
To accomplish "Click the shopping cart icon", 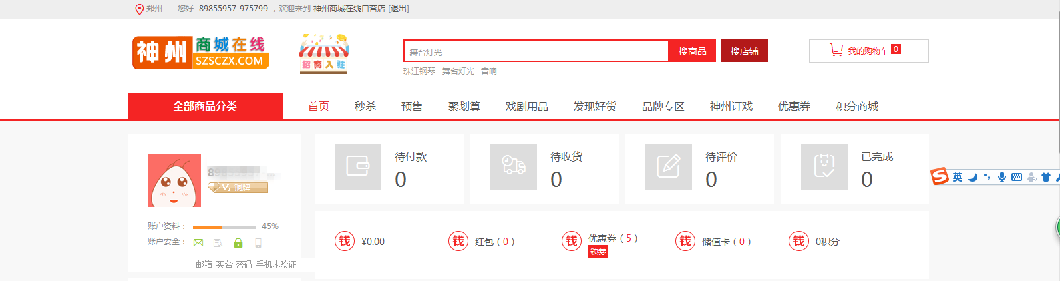I will tap(836, 51).
